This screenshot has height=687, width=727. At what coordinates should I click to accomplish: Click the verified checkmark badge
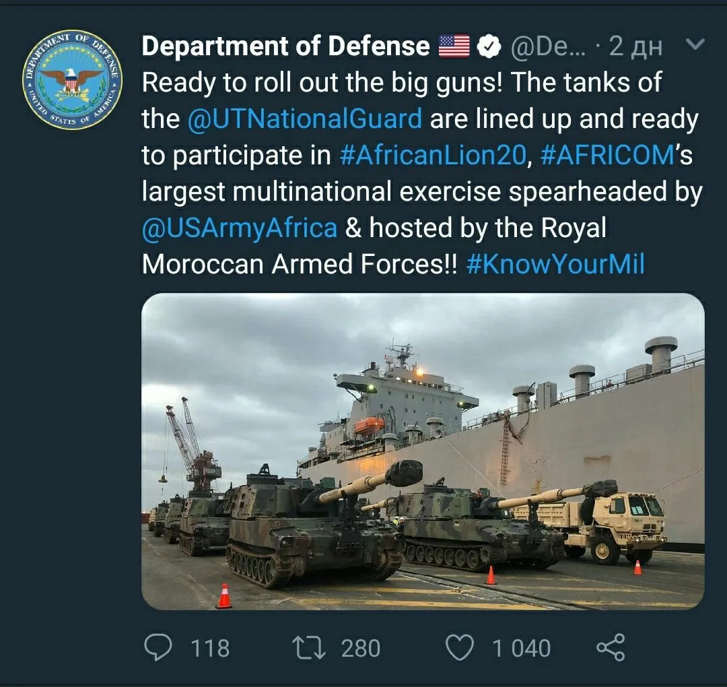point(490,46)
